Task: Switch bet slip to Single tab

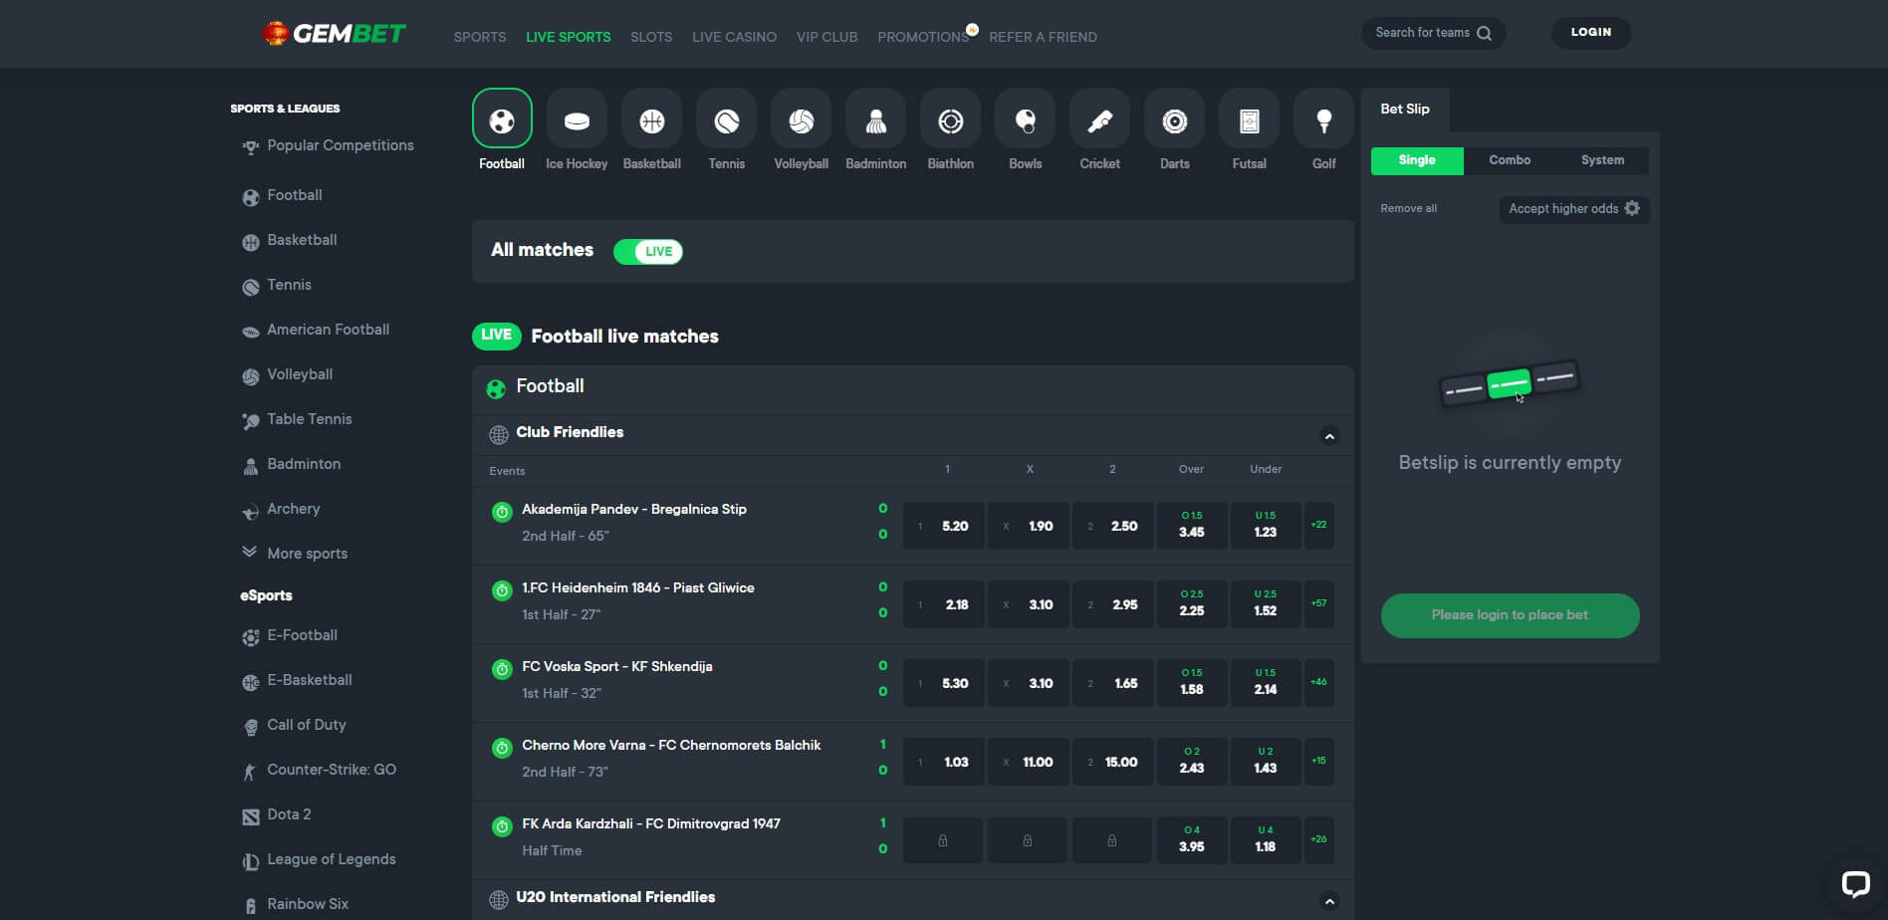Action: pos(1417,160)
